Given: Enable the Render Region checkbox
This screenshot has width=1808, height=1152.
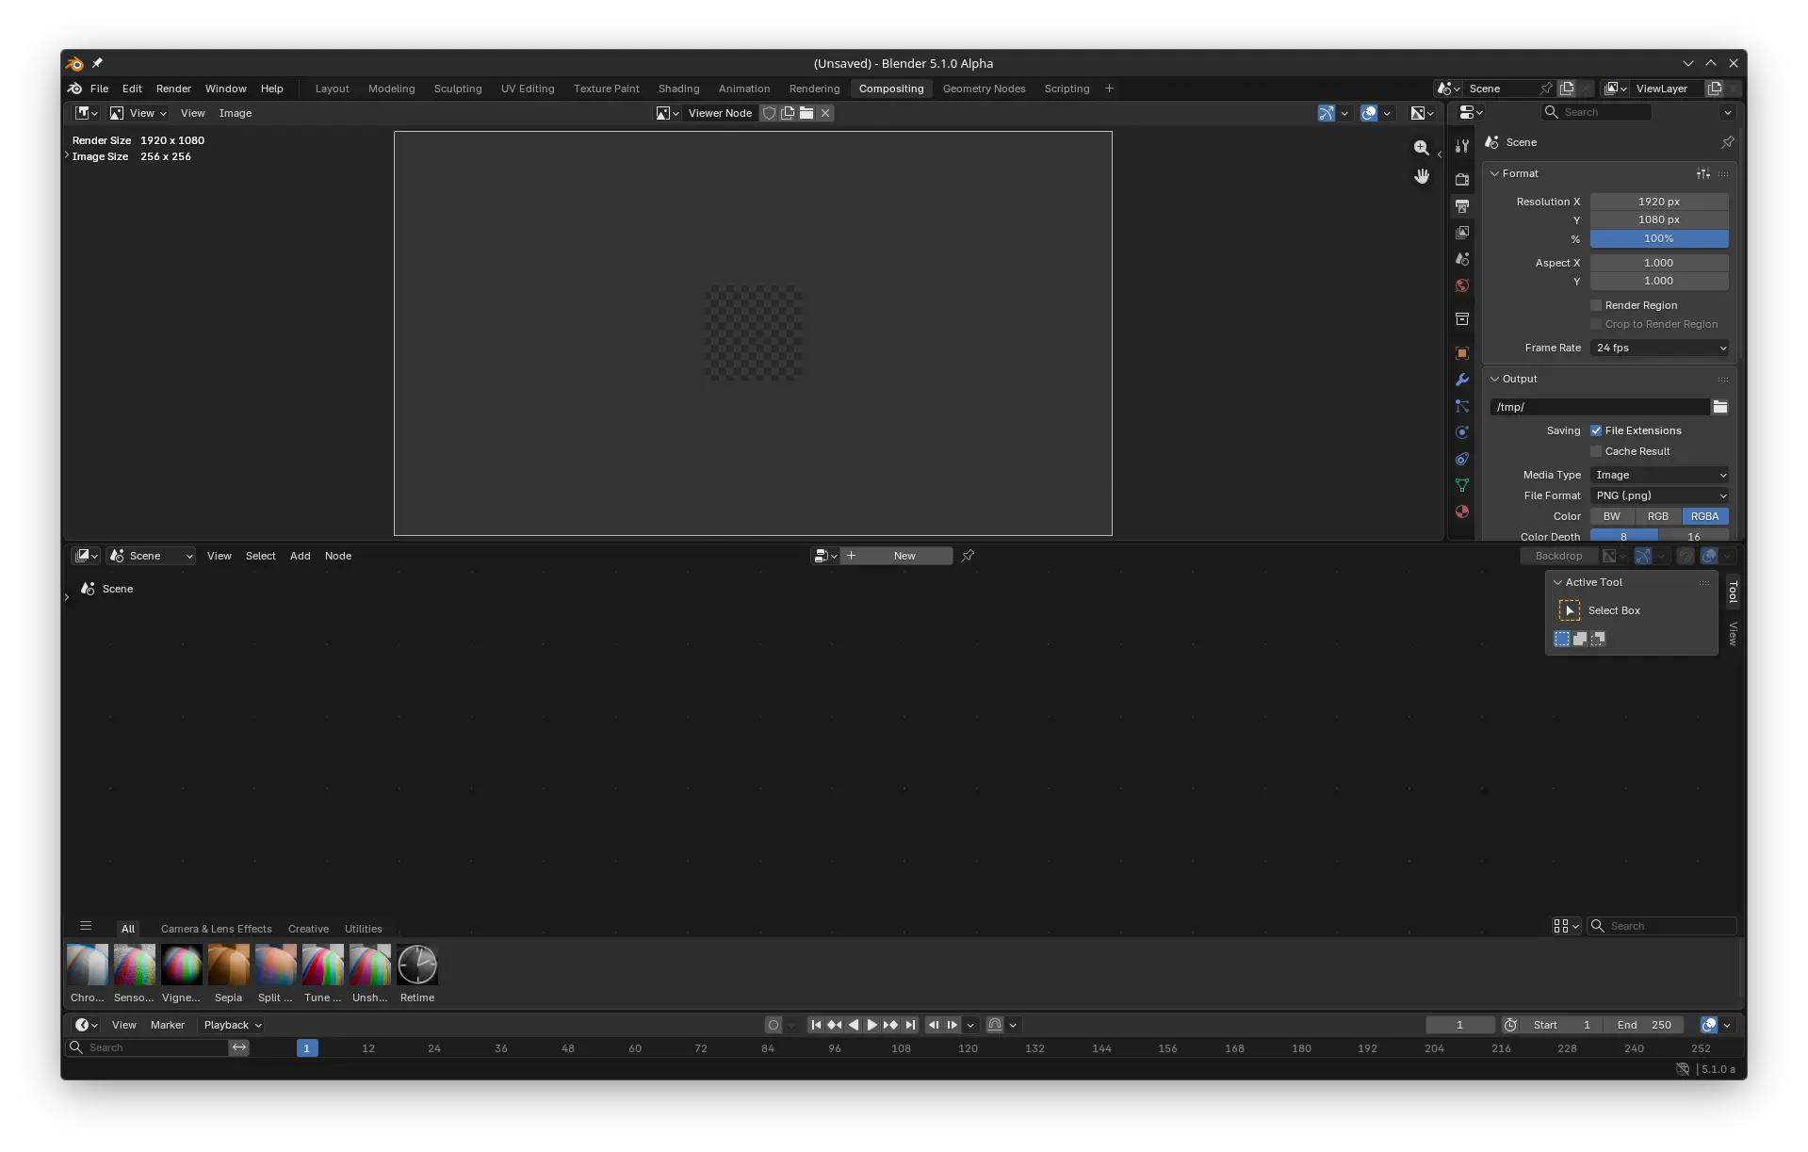Looking at the screenshot, I should click(1596, 305).
